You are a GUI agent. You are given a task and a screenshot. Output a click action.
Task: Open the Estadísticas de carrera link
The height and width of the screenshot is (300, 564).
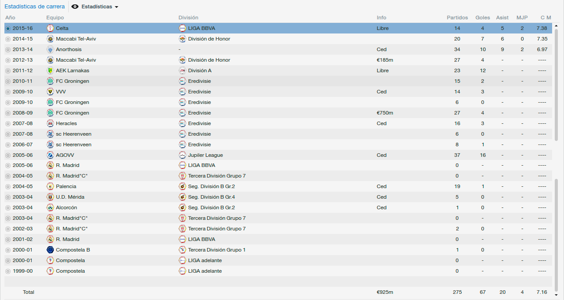tap(34, 7)
